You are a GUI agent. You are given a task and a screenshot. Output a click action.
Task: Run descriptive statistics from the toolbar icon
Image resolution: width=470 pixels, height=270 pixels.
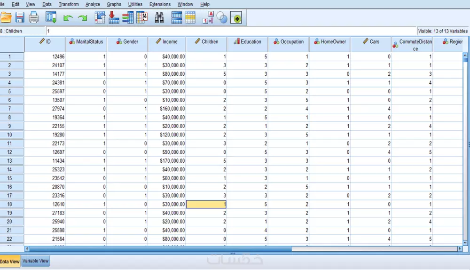142,18
